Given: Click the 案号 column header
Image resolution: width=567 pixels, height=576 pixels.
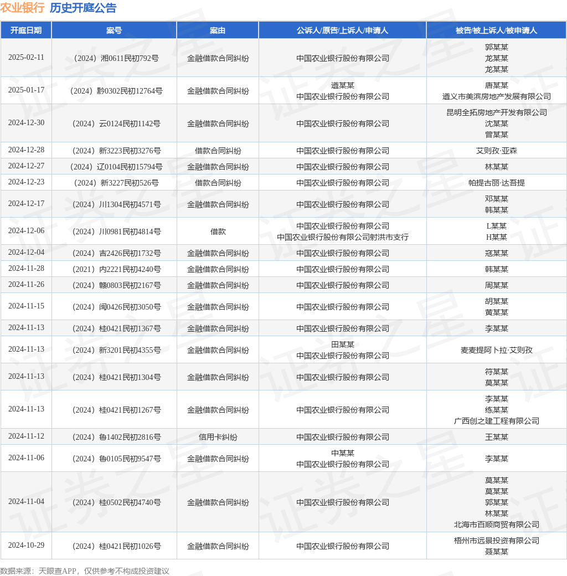Looking at the screenshot, I should coord(114,30).
